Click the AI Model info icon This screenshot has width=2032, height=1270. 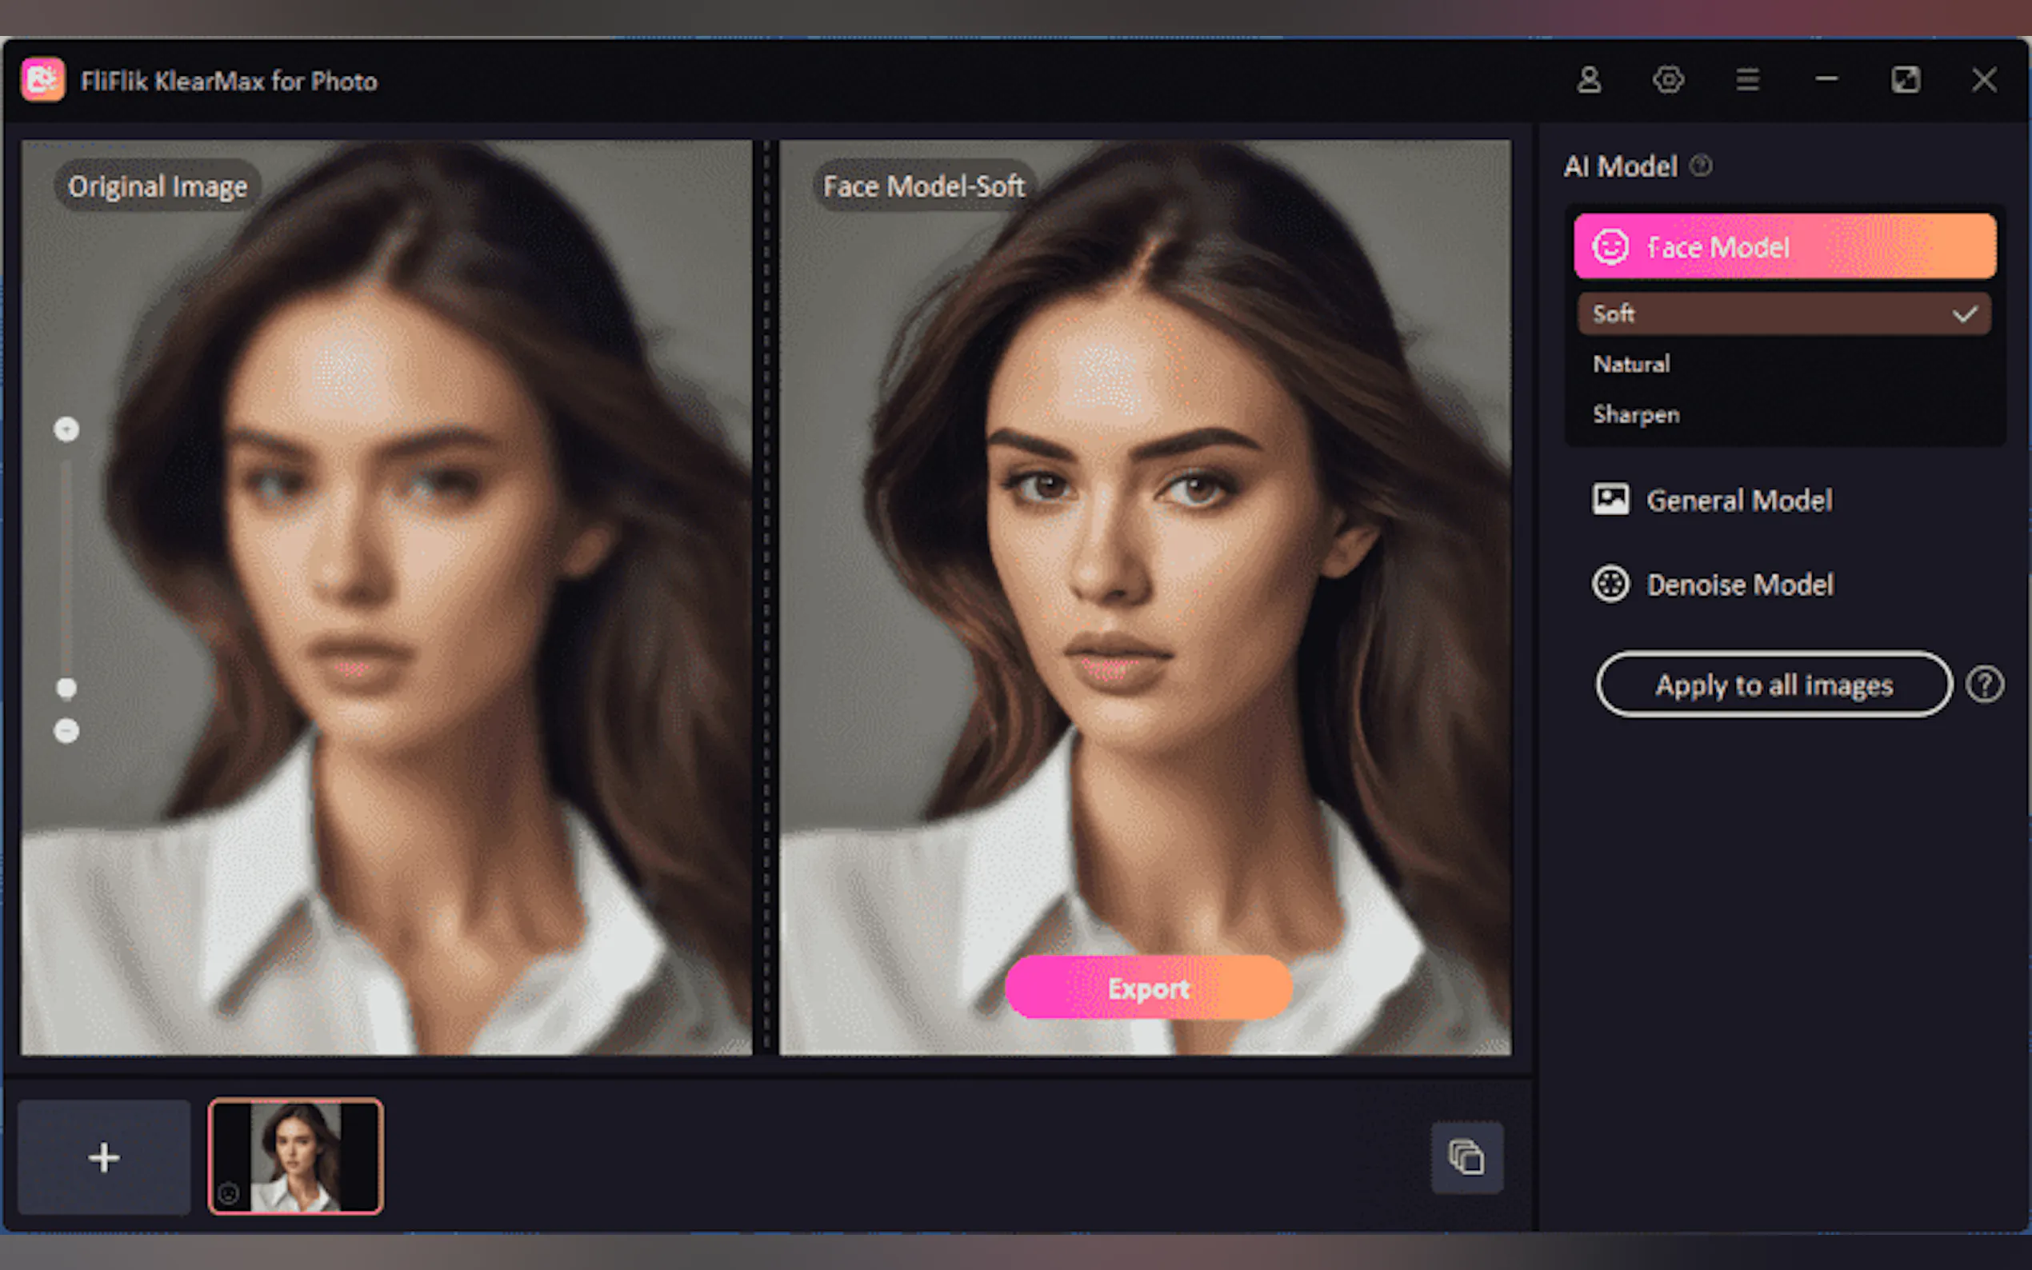coord(1701,166)
